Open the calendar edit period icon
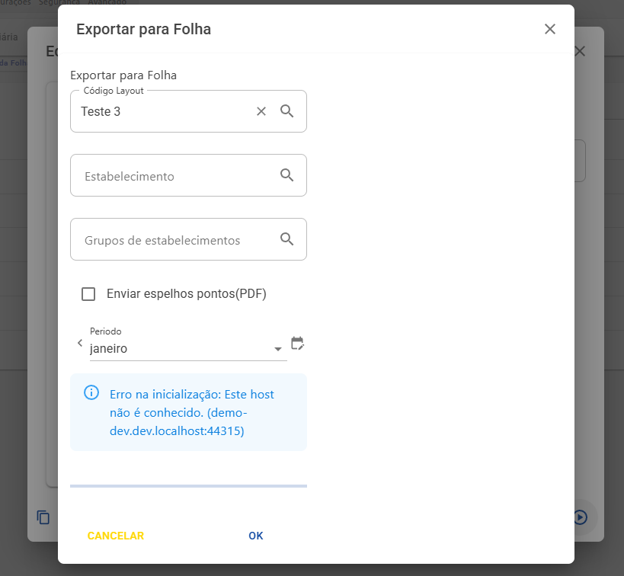Viewport: 624px width, 576px height. 297,343
